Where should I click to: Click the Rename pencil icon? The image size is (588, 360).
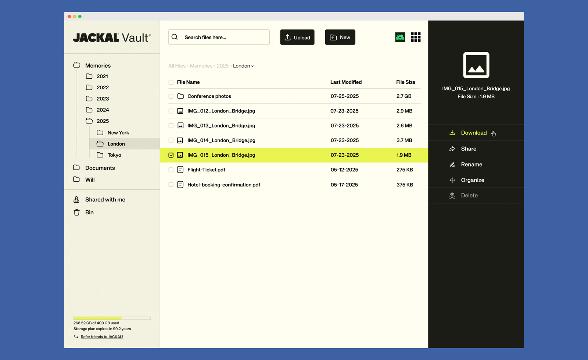[452, 165]
